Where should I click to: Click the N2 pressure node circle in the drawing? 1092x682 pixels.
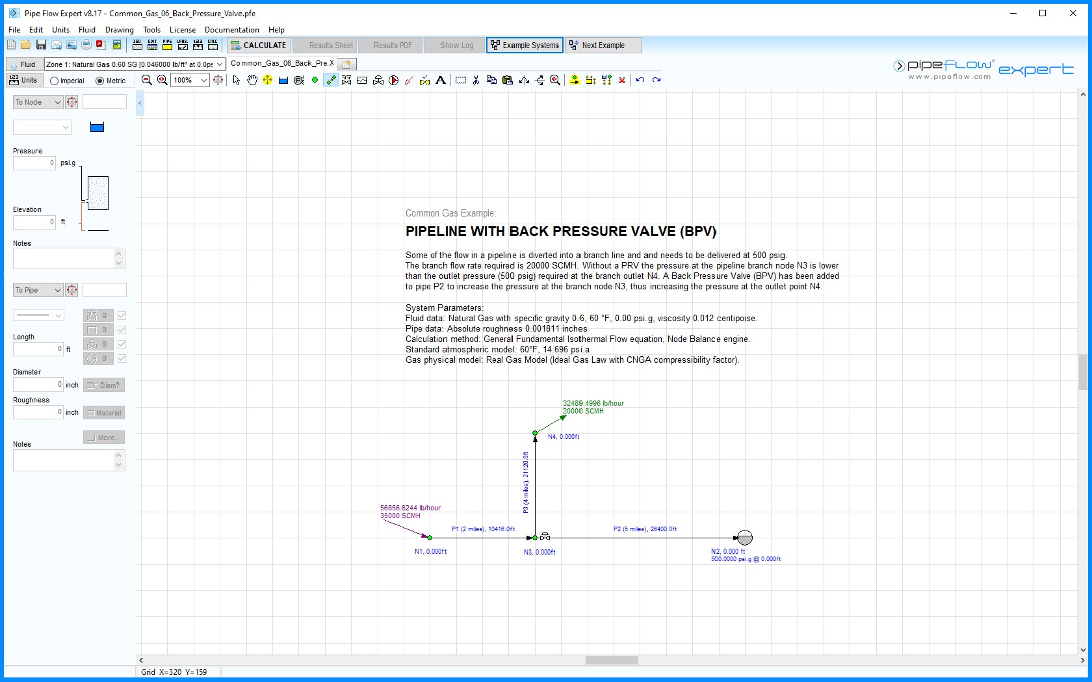tap(745, 538)
